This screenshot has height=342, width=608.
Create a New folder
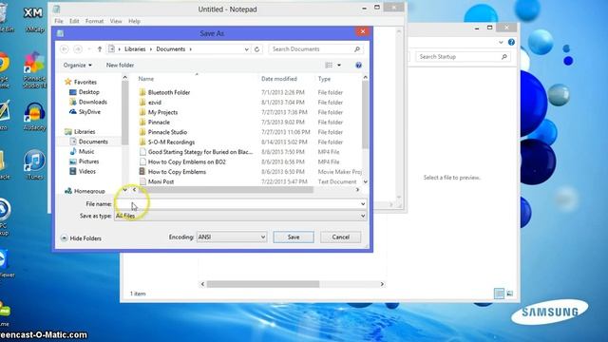[x=121, y=66]
